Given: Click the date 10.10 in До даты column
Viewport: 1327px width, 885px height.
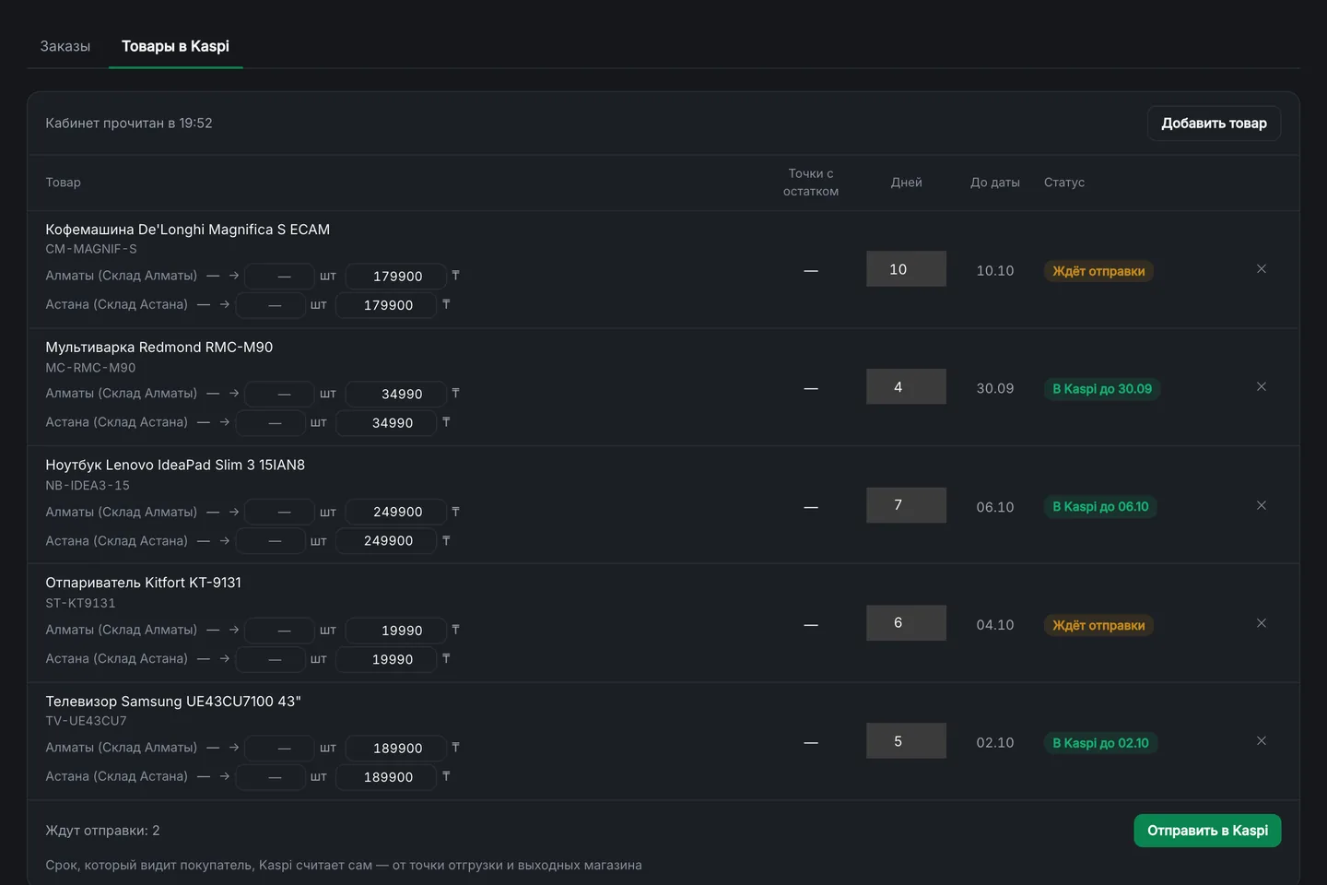Looking at the screenshot, I should pyautogui.click(x=995, y=271).
